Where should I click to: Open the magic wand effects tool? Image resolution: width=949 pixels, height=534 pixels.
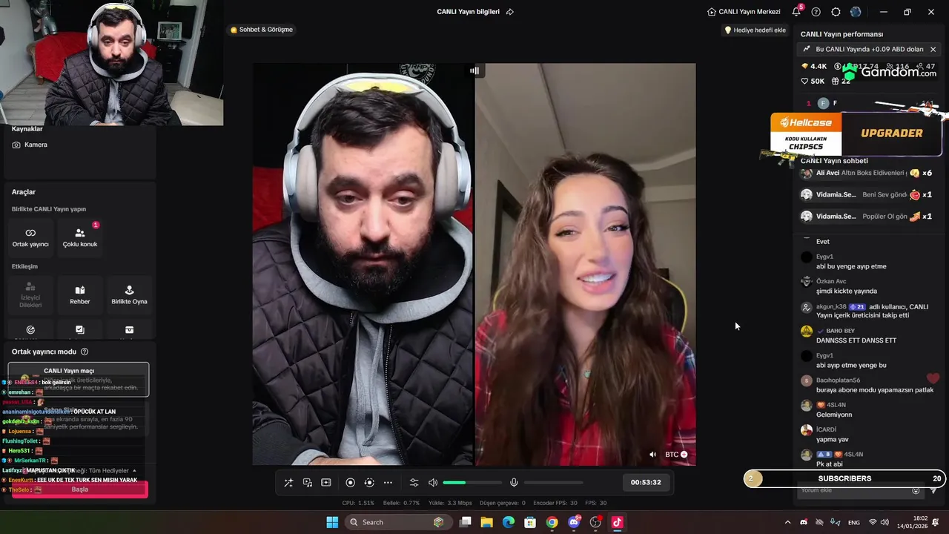[x=288, y=482]
